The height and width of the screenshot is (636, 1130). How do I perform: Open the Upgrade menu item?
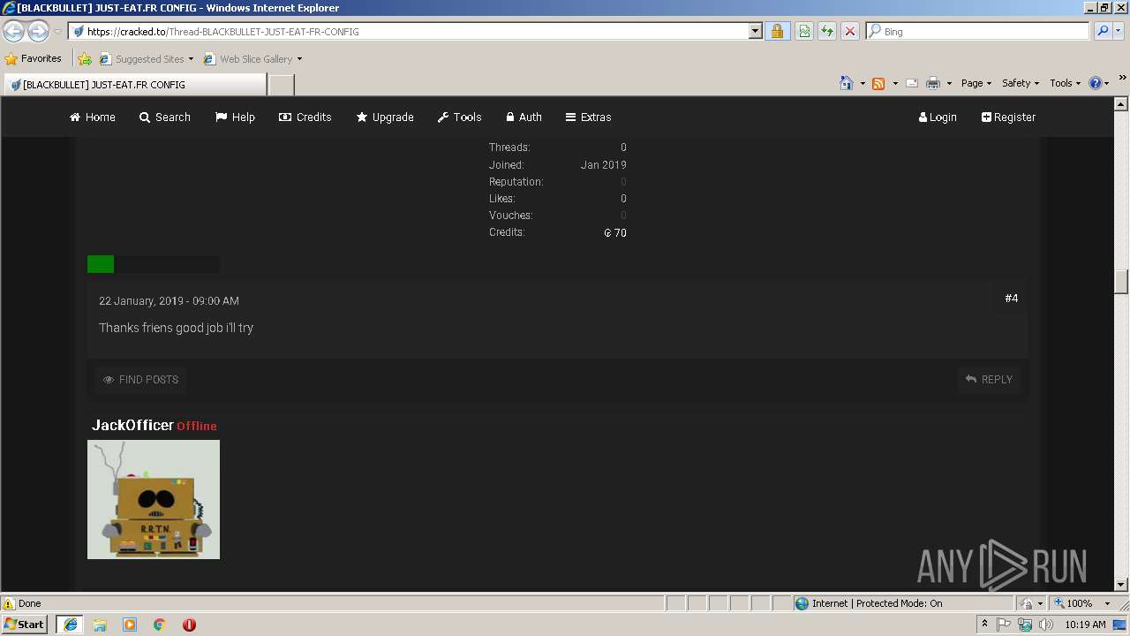[x=385, y=117]
